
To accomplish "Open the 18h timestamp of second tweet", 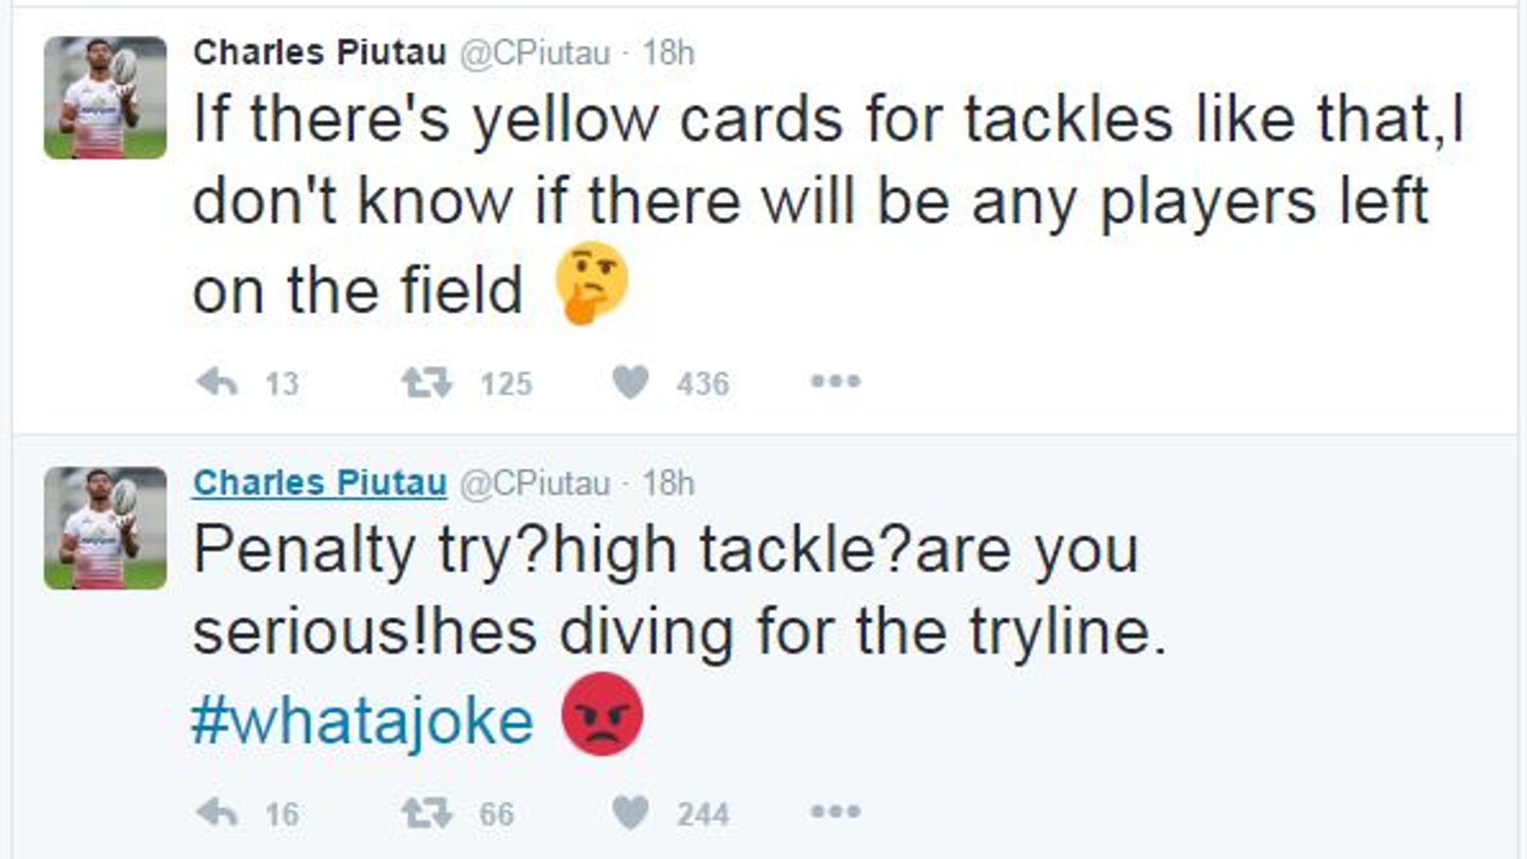I will tap(669, 483).
